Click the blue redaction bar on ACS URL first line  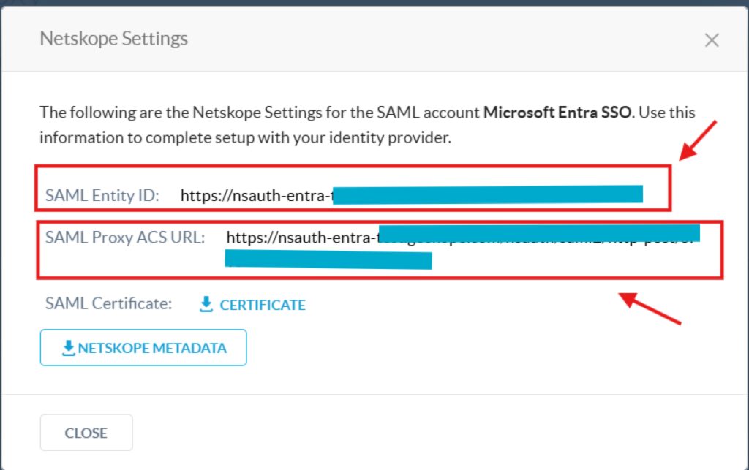point(539,233)
